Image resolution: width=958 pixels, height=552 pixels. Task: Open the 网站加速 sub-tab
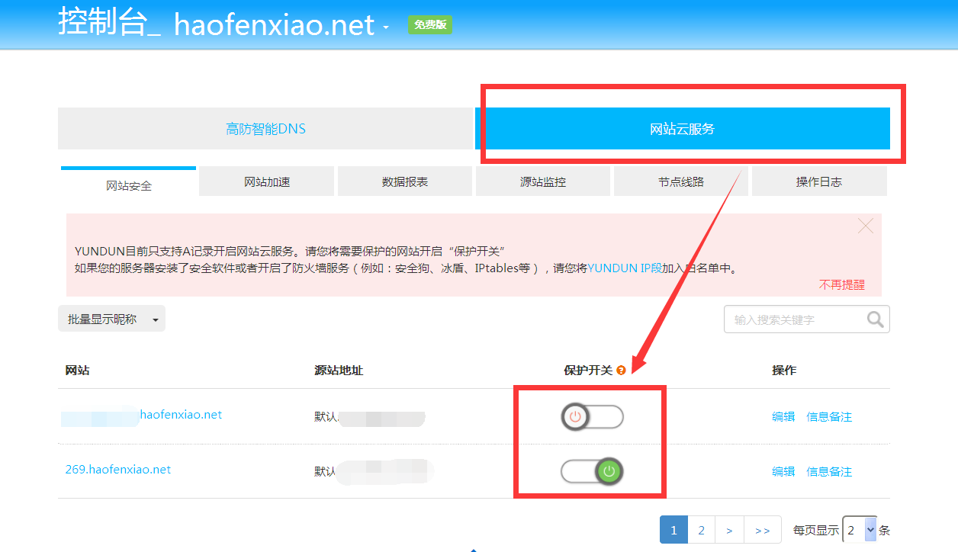267,182
